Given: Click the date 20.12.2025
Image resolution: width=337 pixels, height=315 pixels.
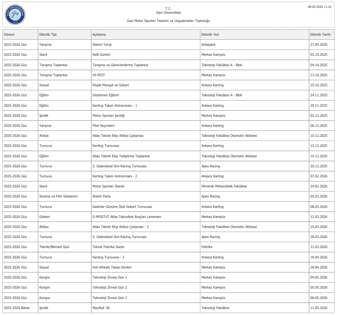Looking at the screenshot, I should click(319, 166).
